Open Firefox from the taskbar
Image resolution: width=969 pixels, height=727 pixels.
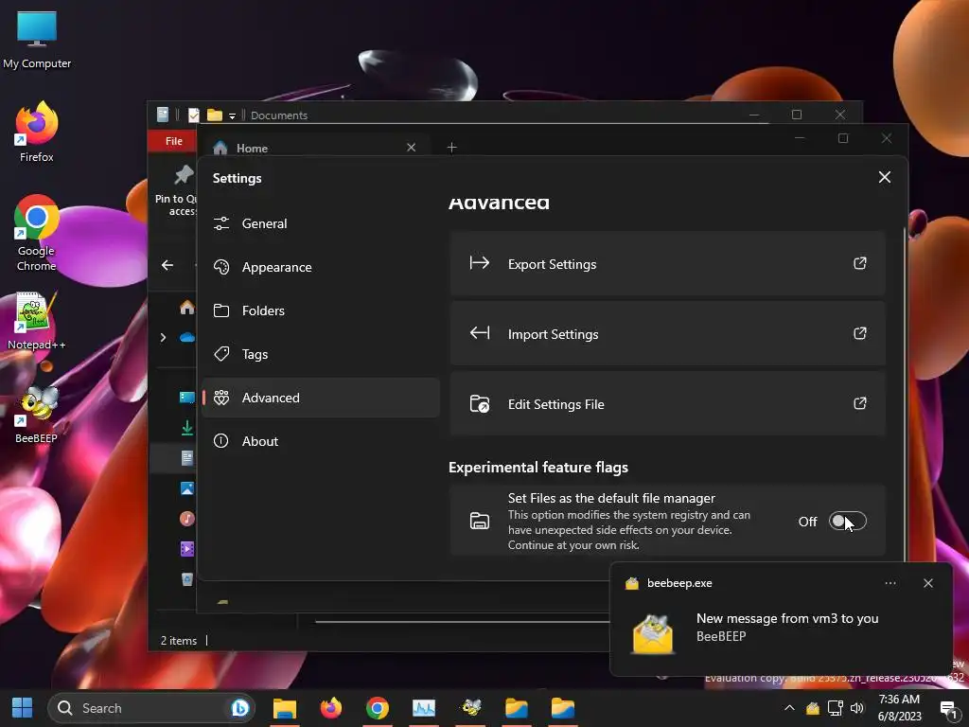click(330, 708)
